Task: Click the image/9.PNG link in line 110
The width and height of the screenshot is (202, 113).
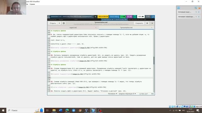Action: (x=85, y=48)
